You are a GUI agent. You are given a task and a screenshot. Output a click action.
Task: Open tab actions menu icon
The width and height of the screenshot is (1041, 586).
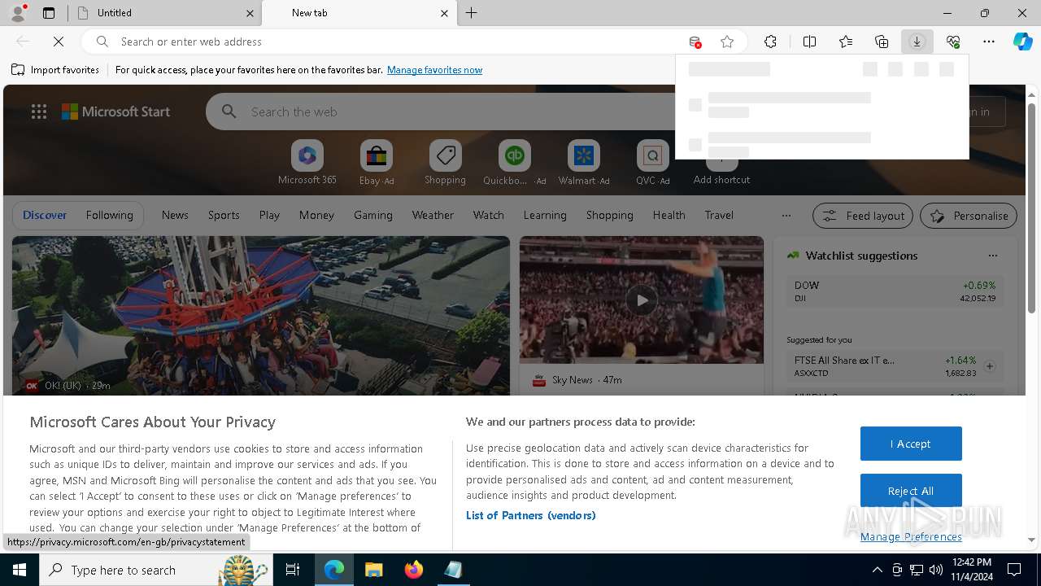pos(49,13)
